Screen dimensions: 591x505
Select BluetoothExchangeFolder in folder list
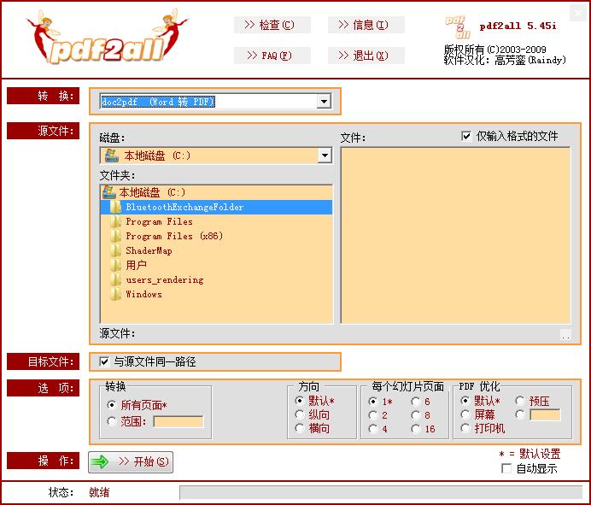tap(184, 207)
